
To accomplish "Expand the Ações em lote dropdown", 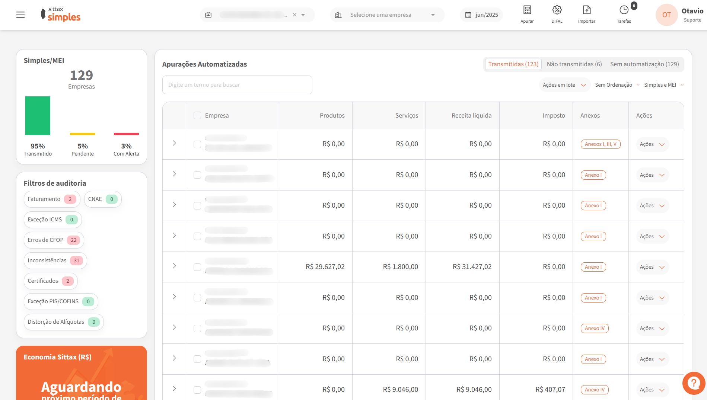I will [564, 85].
